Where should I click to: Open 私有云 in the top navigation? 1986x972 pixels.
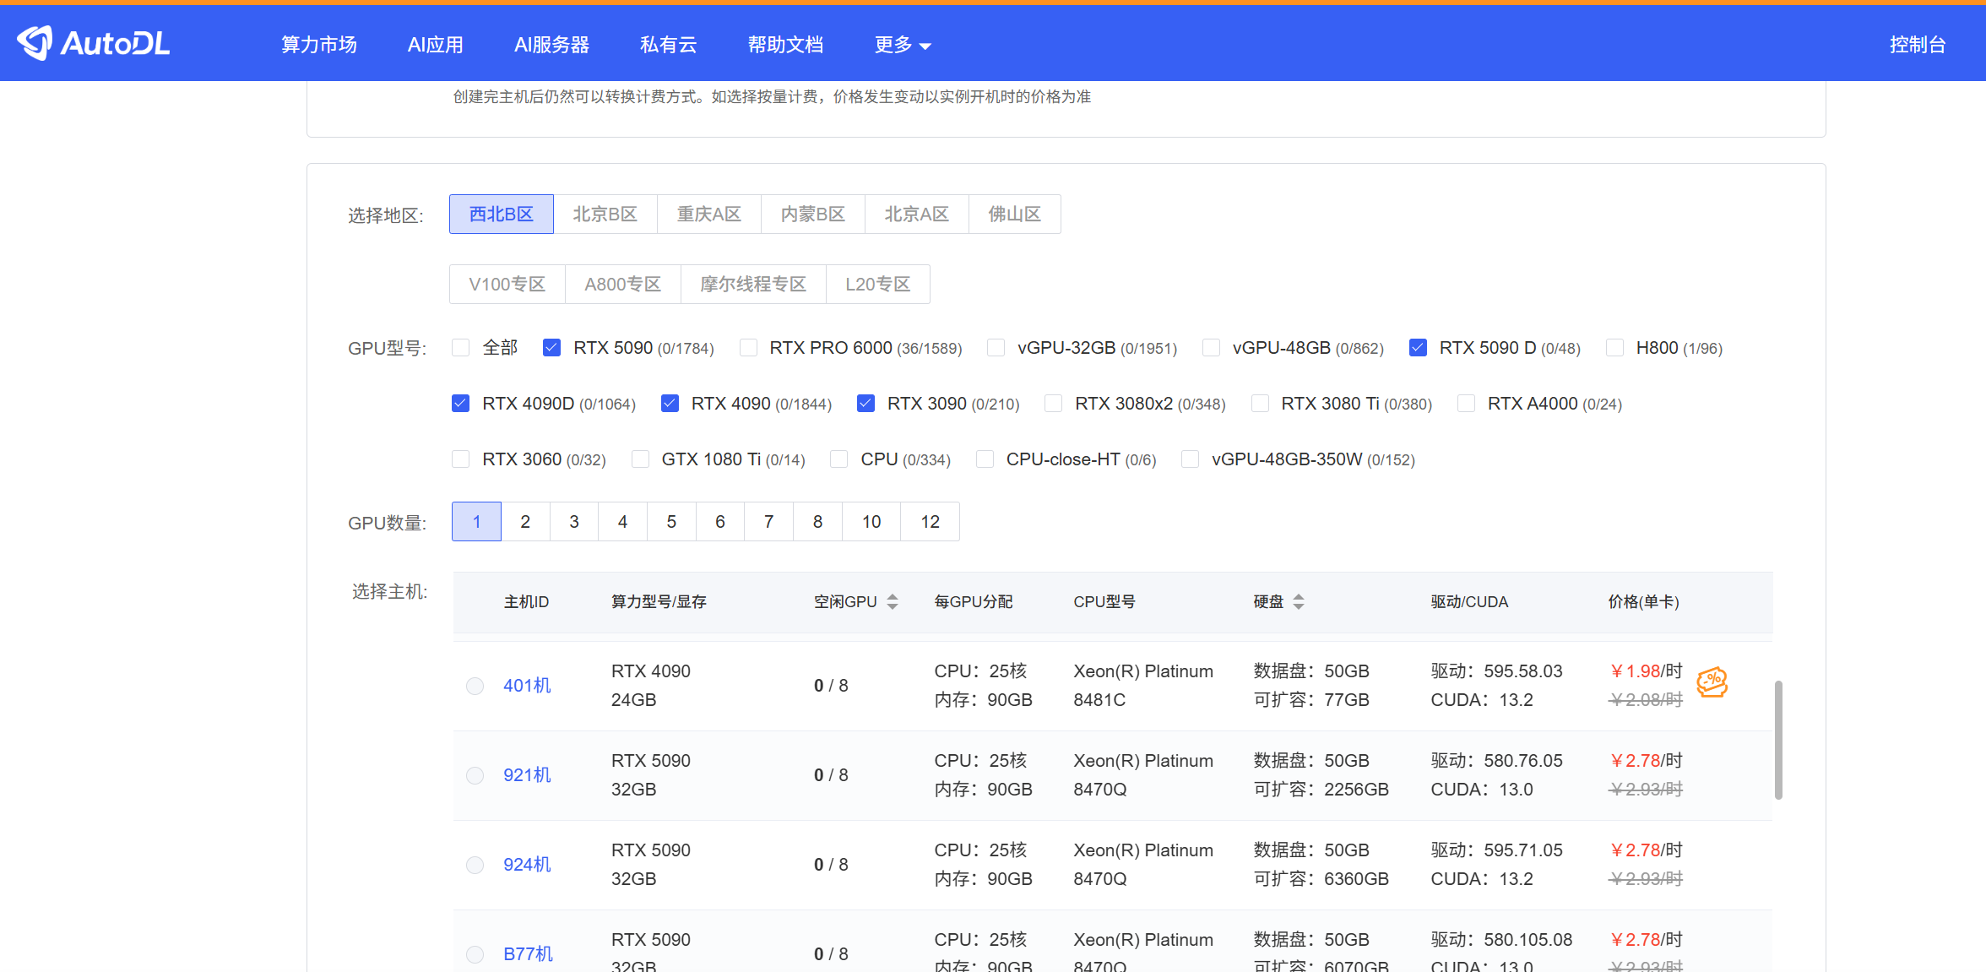(x=669, y=45)
